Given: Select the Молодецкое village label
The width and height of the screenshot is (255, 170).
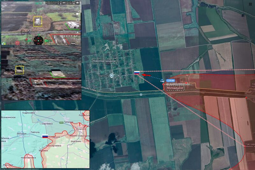Looking at the screenshot, I should tap(175, 88).
